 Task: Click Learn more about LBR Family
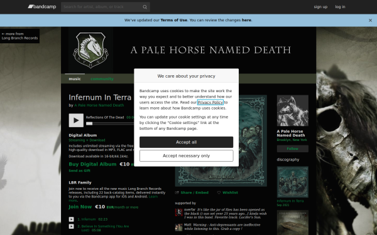pyautogui.click(x=153, y=197)
